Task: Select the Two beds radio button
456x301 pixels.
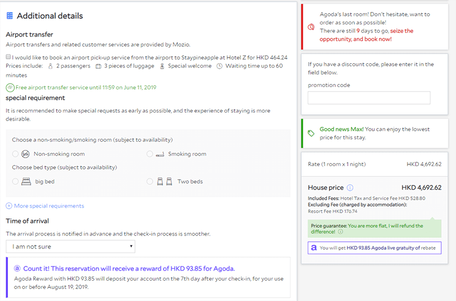Action: click(149, 182)
